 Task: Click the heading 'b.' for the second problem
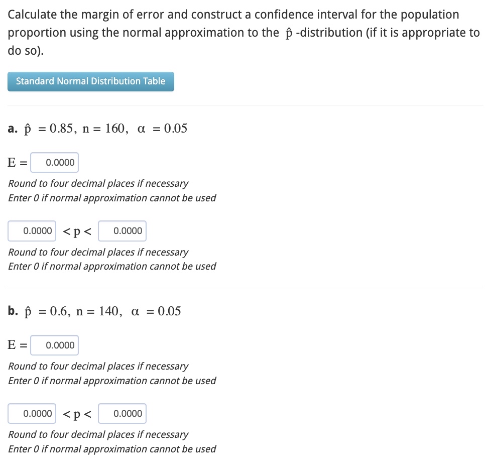(12, 311)
